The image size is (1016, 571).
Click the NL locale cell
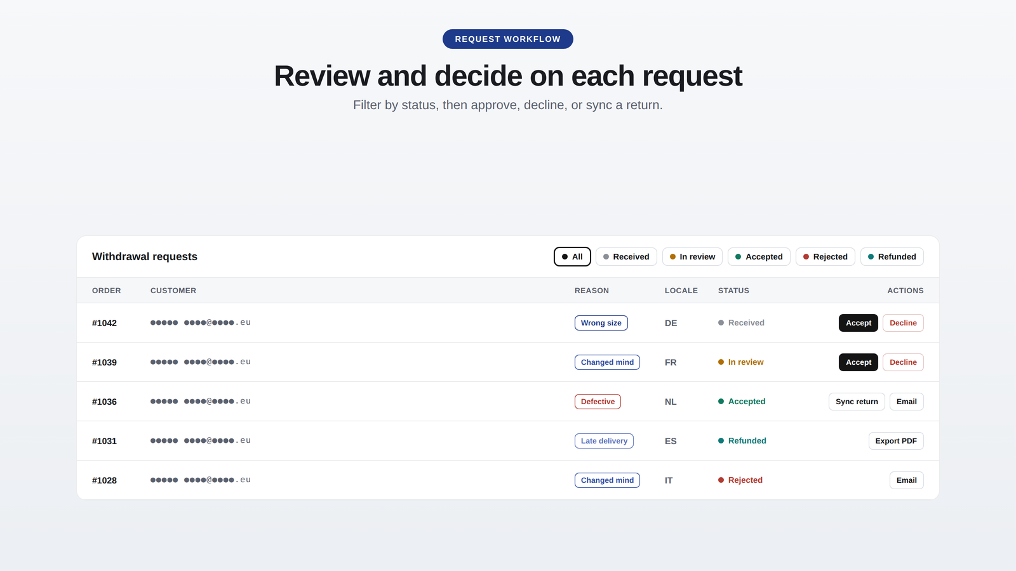[671, 402]
